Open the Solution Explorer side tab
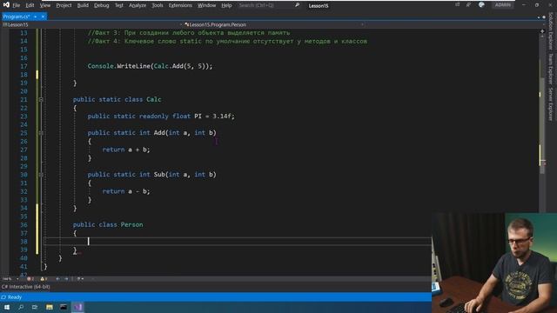The height and width of the screenshot is (313, 557). tap(551, 31)
